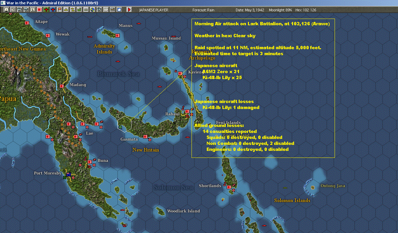Click the 'Solomon Islands' map label

click(292, 200)
